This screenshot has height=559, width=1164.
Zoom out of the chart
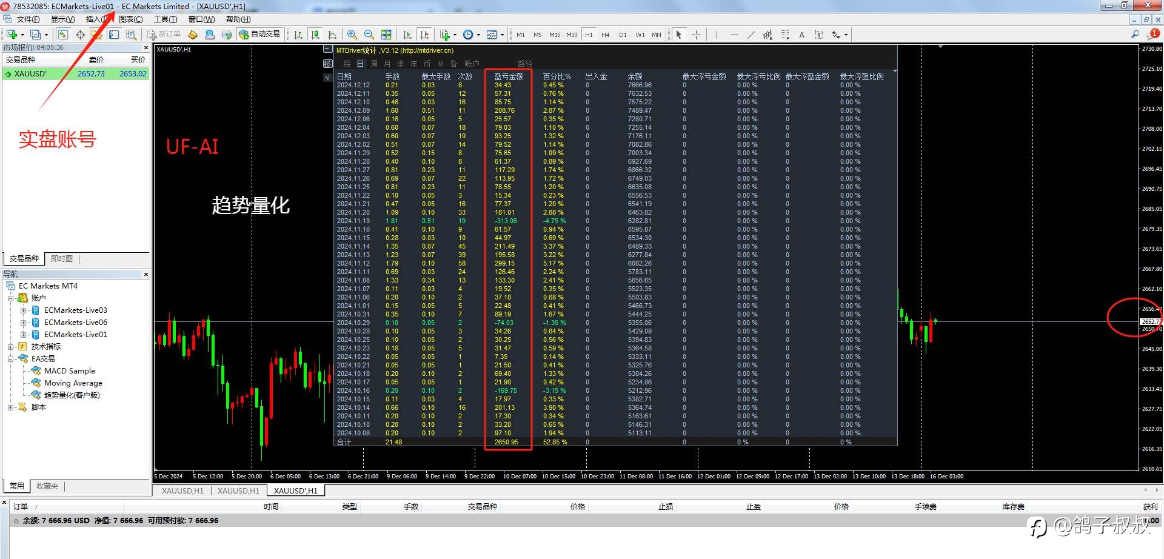click(369, 35)
